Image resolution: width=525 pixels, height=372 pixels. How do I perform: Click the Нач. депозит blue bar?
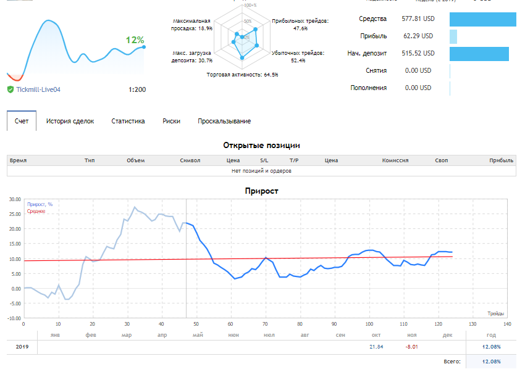pyautogui.click(x=479, y=54)
